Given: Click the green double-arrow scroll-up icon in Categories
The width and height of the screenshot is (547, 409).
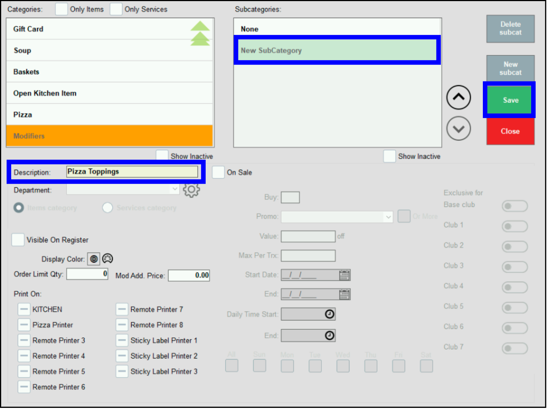Looking at the screenshot, I should [x=200, y=34].
